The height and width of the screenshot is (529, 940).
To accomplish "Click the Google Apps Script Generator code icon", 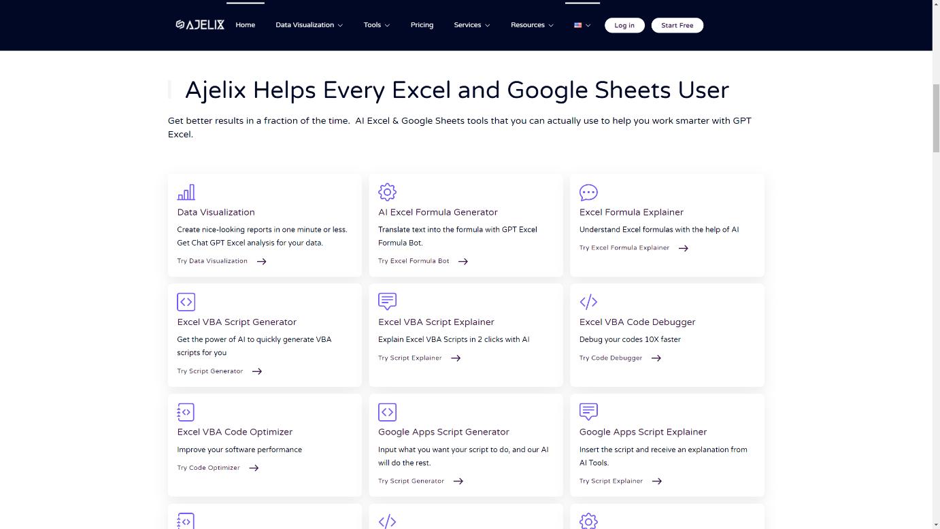I will 387,412.
